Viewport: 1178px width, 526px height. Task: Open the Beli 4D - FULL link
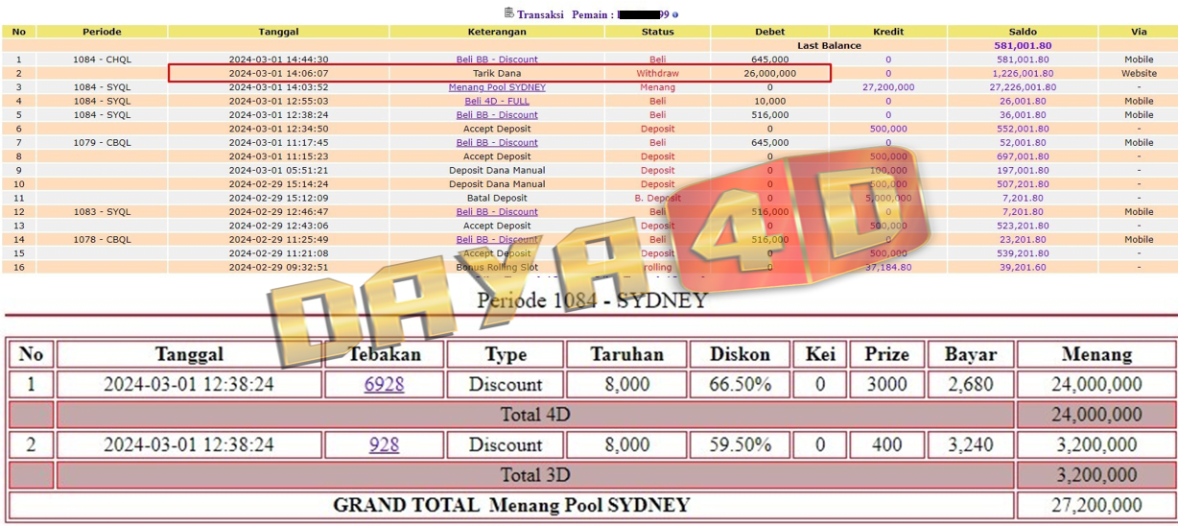pyautogui.click(x=497, y=101)
